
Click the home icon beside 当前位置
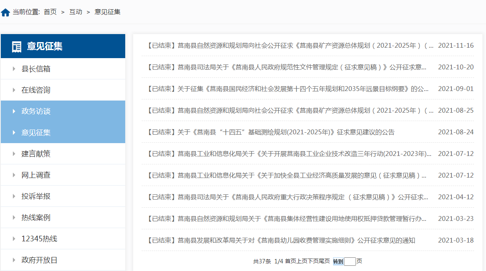coord(5,12)
